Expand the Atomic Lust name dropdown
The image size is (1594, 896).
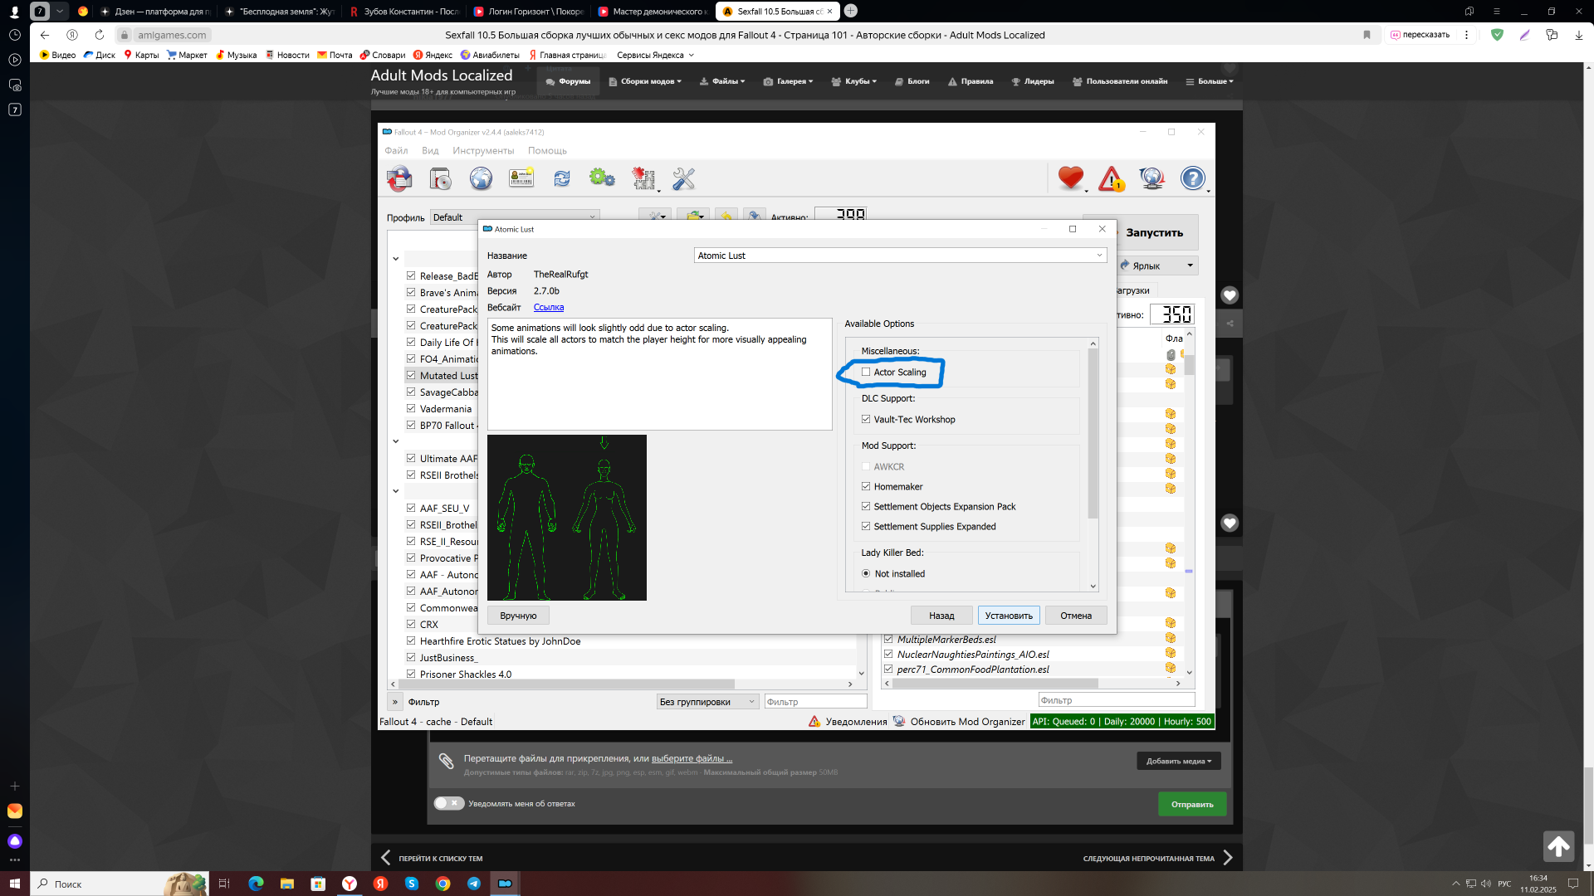tap(1098, 256)
